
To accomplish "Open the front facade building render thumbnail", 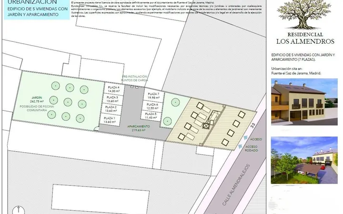I will point(304,102).
